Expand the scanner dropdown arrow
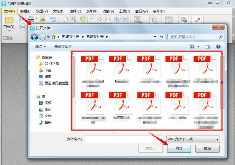235x165 pixels. (36, 19)
